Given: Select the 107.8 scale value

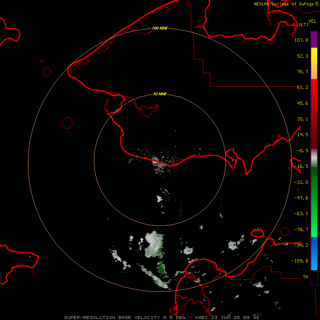Looking at the screenshot, I should coord(301,40).
